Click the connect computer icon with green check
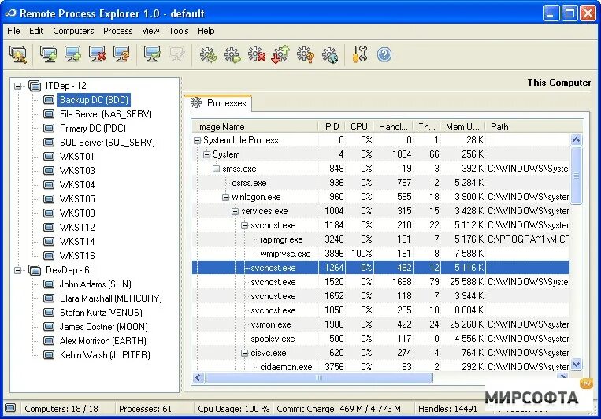 pyautogui.click(x=153, y=54)
